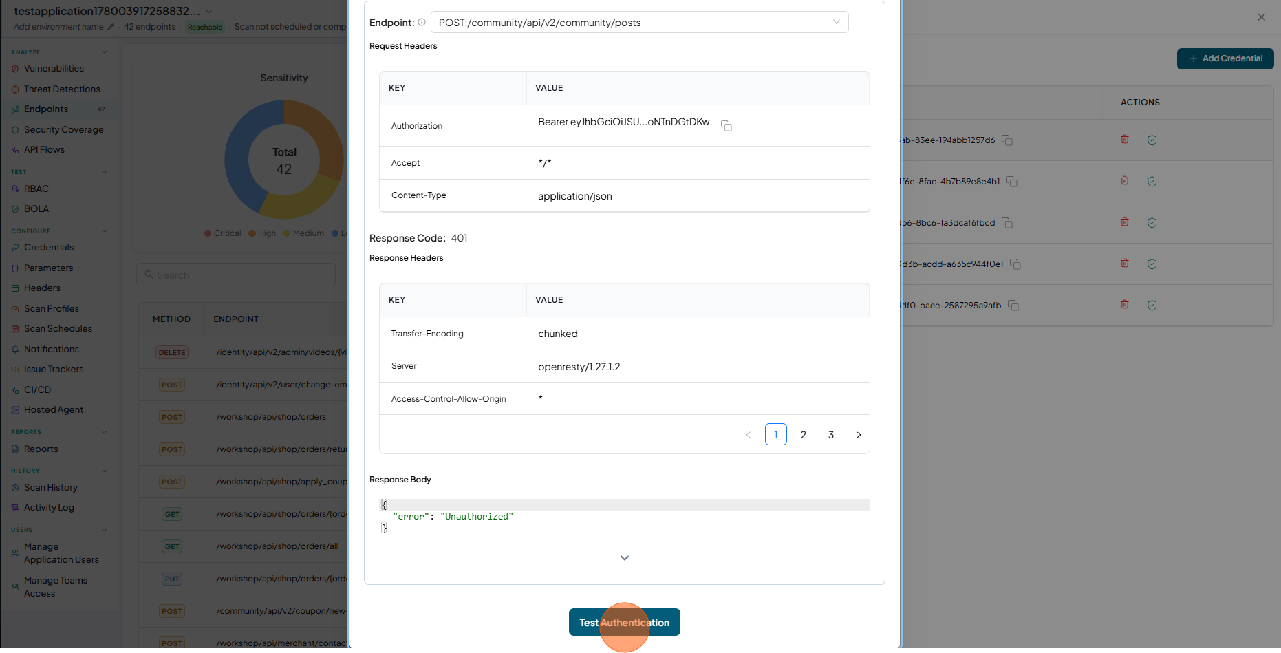Open API Flows in the sidebar
The width and height of the screenshot is (1281, 653).
(x=44, y=149)
